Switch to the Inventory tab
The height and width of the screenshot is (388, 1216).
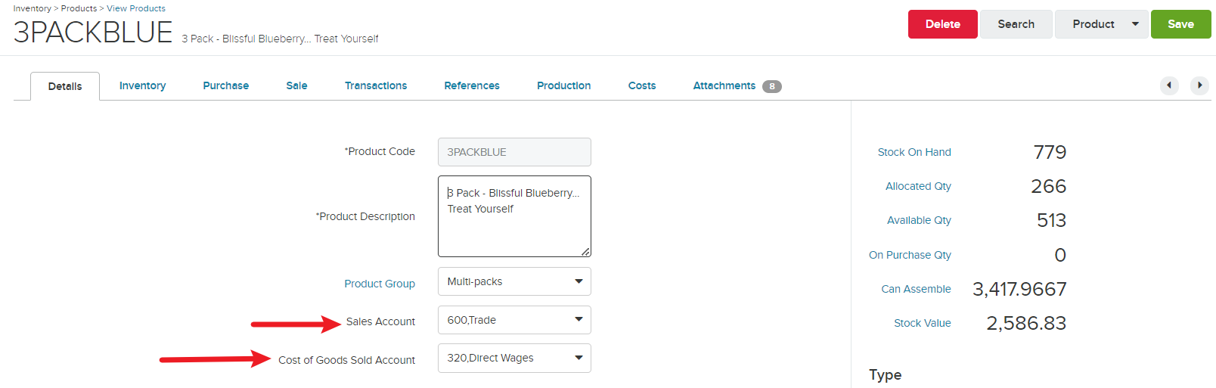pos(142,85)
